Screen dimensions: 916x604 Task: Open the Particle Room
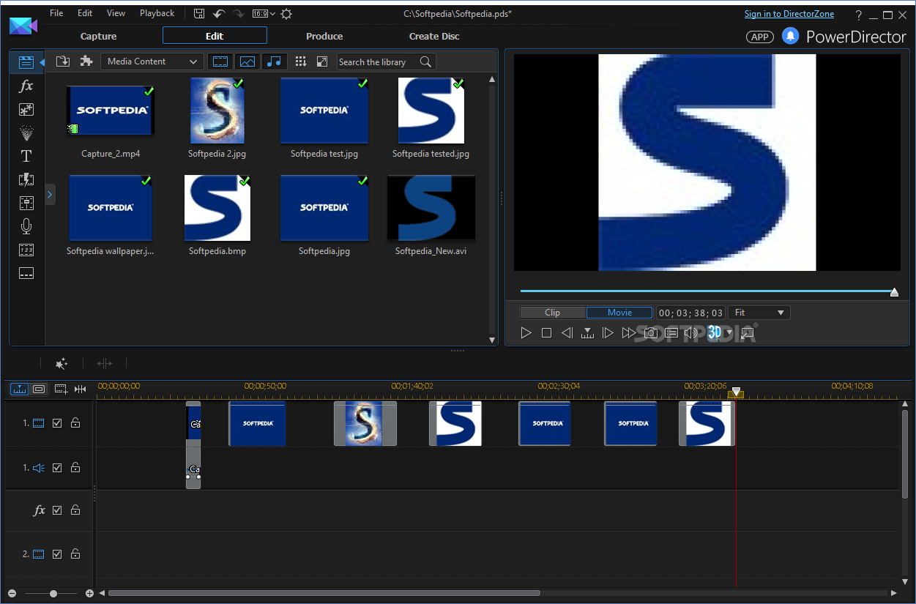click(26, 133)
